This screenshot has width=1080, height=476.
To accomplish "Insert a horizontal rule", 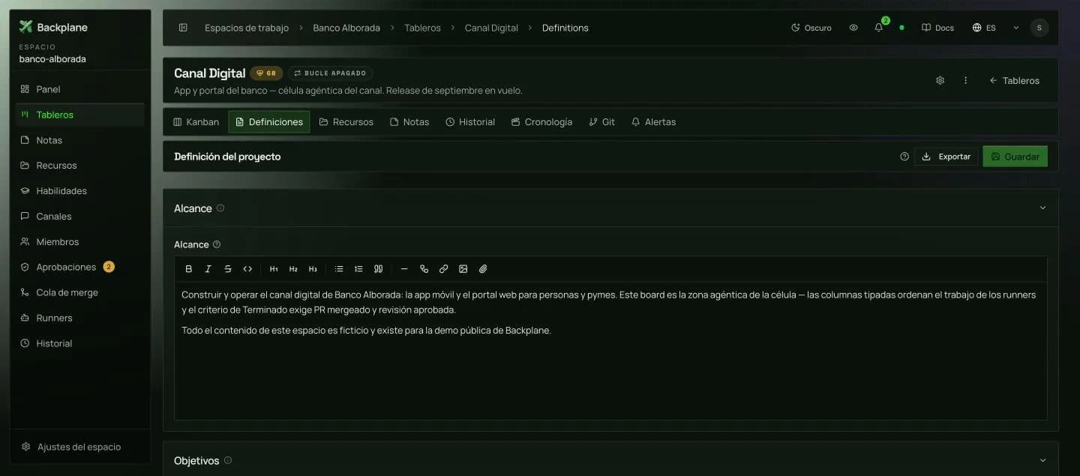I will click(404, 269).
